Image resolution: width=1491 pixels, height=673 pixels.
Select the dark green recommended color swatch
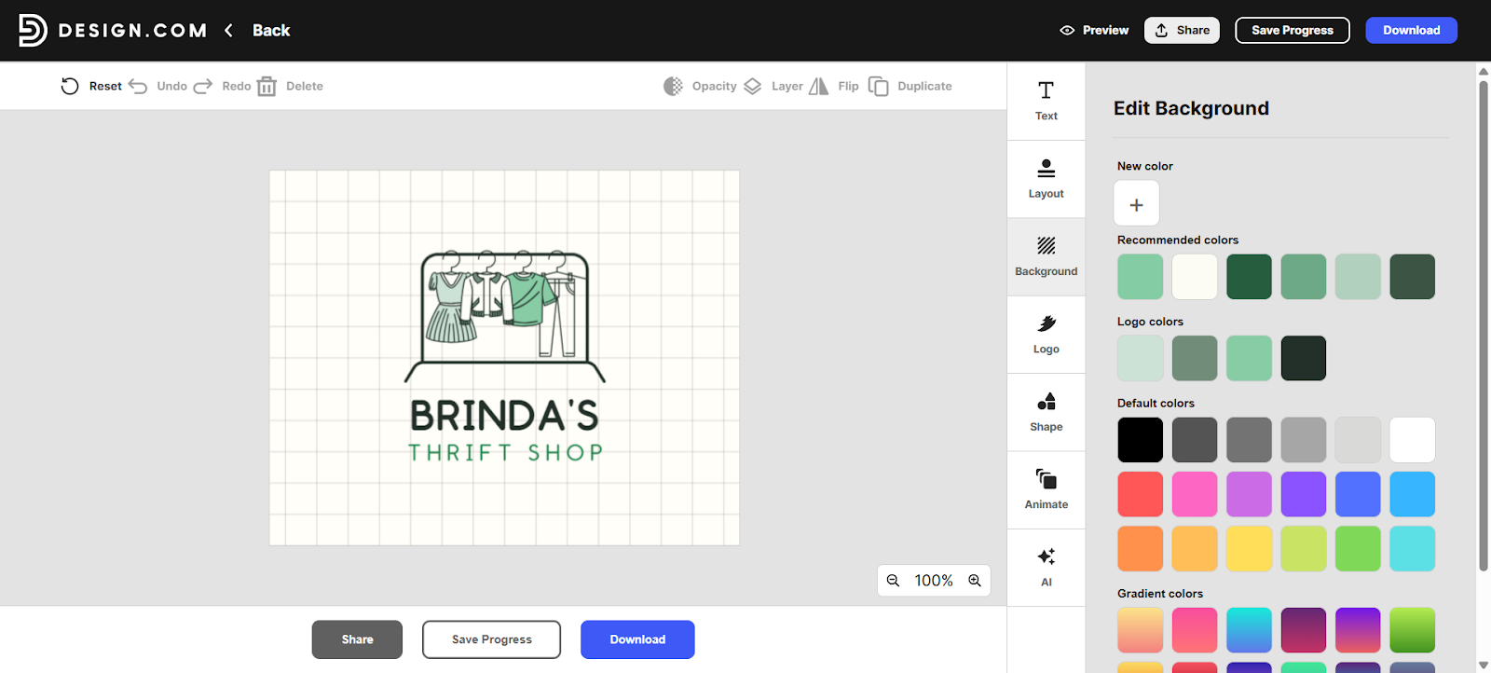pyautogui.click(x=1249, y=277)
